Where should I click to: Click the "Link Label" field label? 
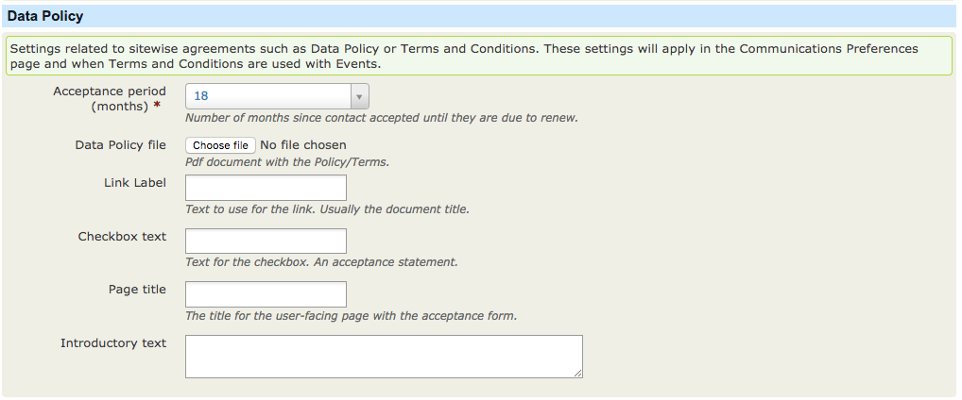point(135,183)
